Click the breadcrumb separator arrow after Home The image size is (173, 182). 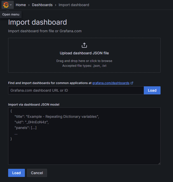[29, 5]
